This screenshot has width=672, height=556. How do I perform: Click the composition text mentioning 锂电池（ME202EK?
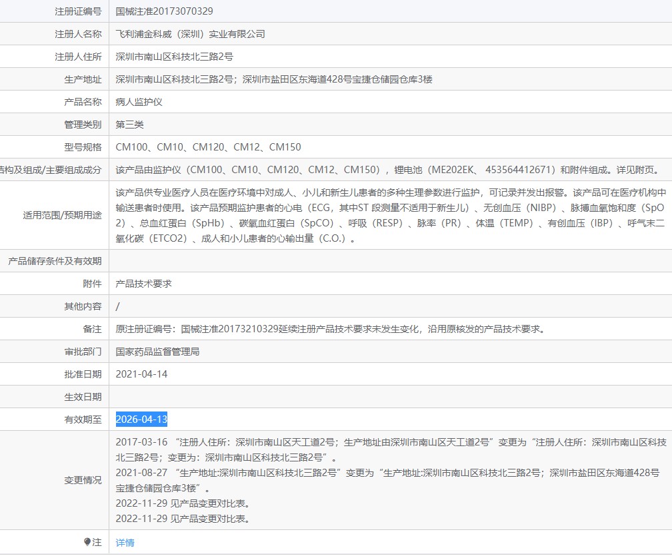388,170
